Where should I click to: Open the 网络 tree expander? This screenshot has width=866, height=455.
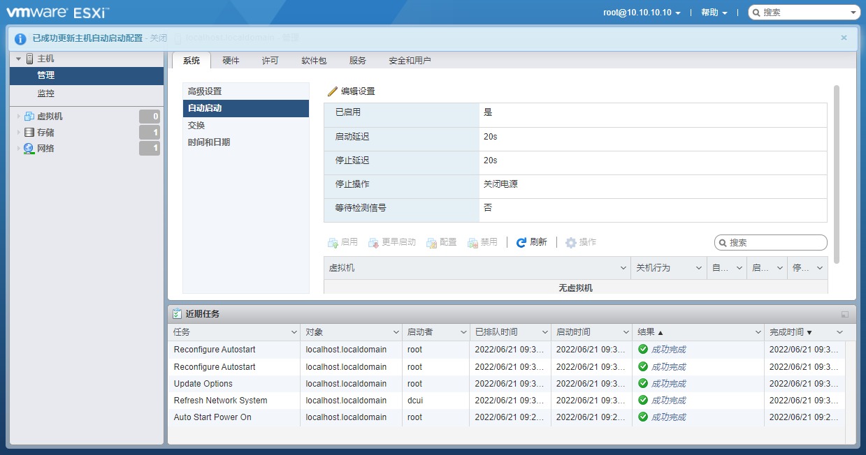pyautogui.click(x=17, y=148)
